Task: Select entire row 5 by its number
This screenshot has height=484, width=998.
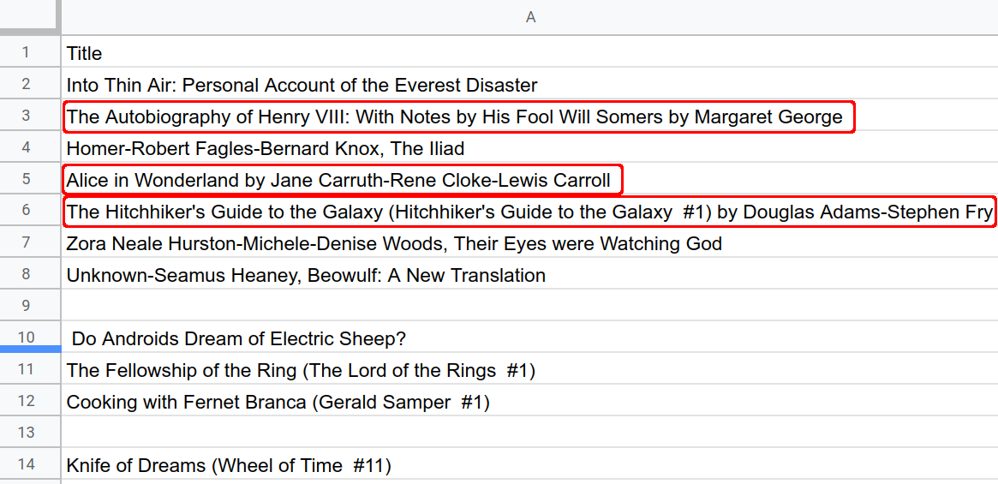Action: (27, 180)
